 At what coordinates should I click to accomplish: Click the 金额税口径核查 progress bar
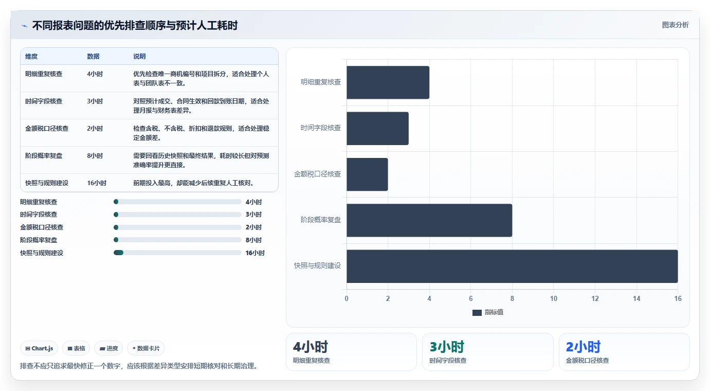click(x=177, y=227)
